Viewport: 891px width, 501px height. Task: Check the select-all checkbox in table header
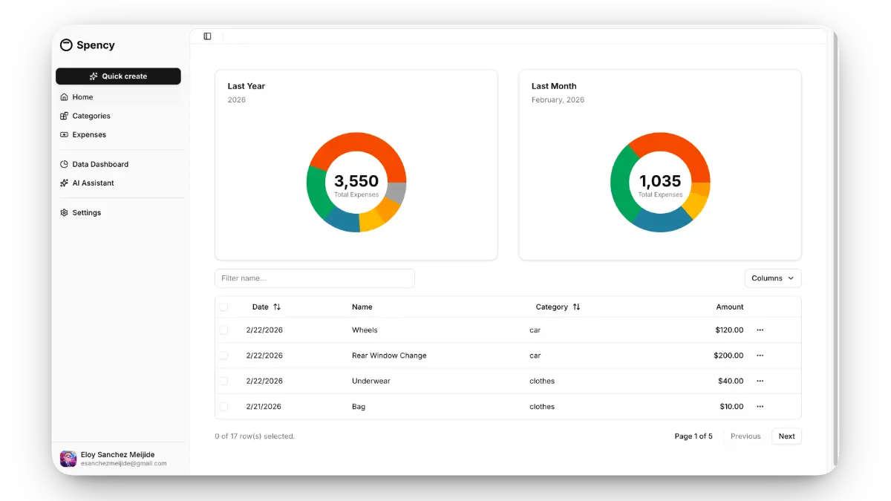tap(223, 306)
